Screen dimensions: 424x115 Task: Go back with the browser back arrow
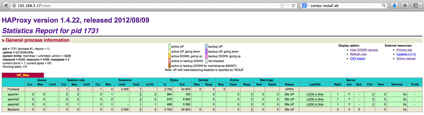(x=6, y=5)
